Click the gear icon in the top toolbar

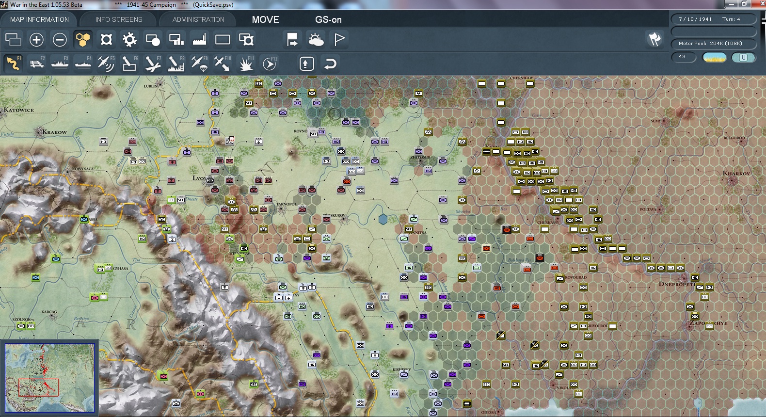[x=129, y=39]
